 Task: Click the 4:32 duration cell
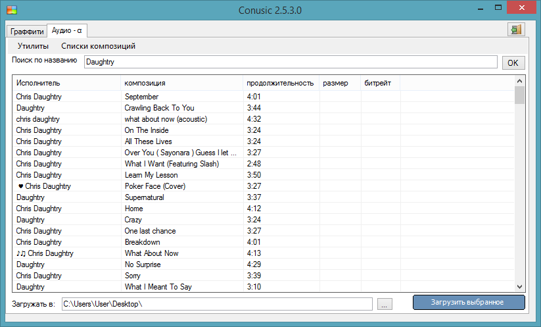point(254,119)
